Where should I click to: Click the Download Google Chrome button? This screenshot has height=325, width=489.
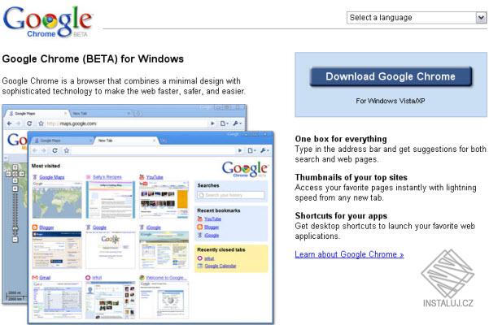(391, 76)
